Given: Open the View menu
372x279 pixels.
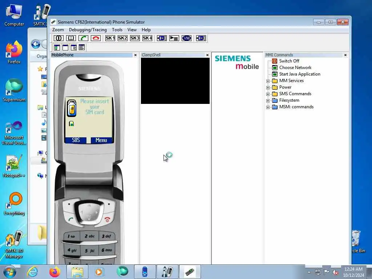Looking at the screenshot, I should (132, 30).
